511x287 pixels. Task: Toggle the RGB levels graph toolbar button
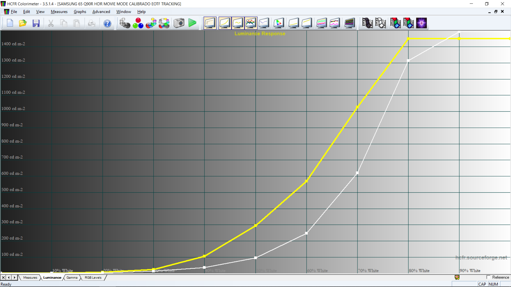[251, 23]
